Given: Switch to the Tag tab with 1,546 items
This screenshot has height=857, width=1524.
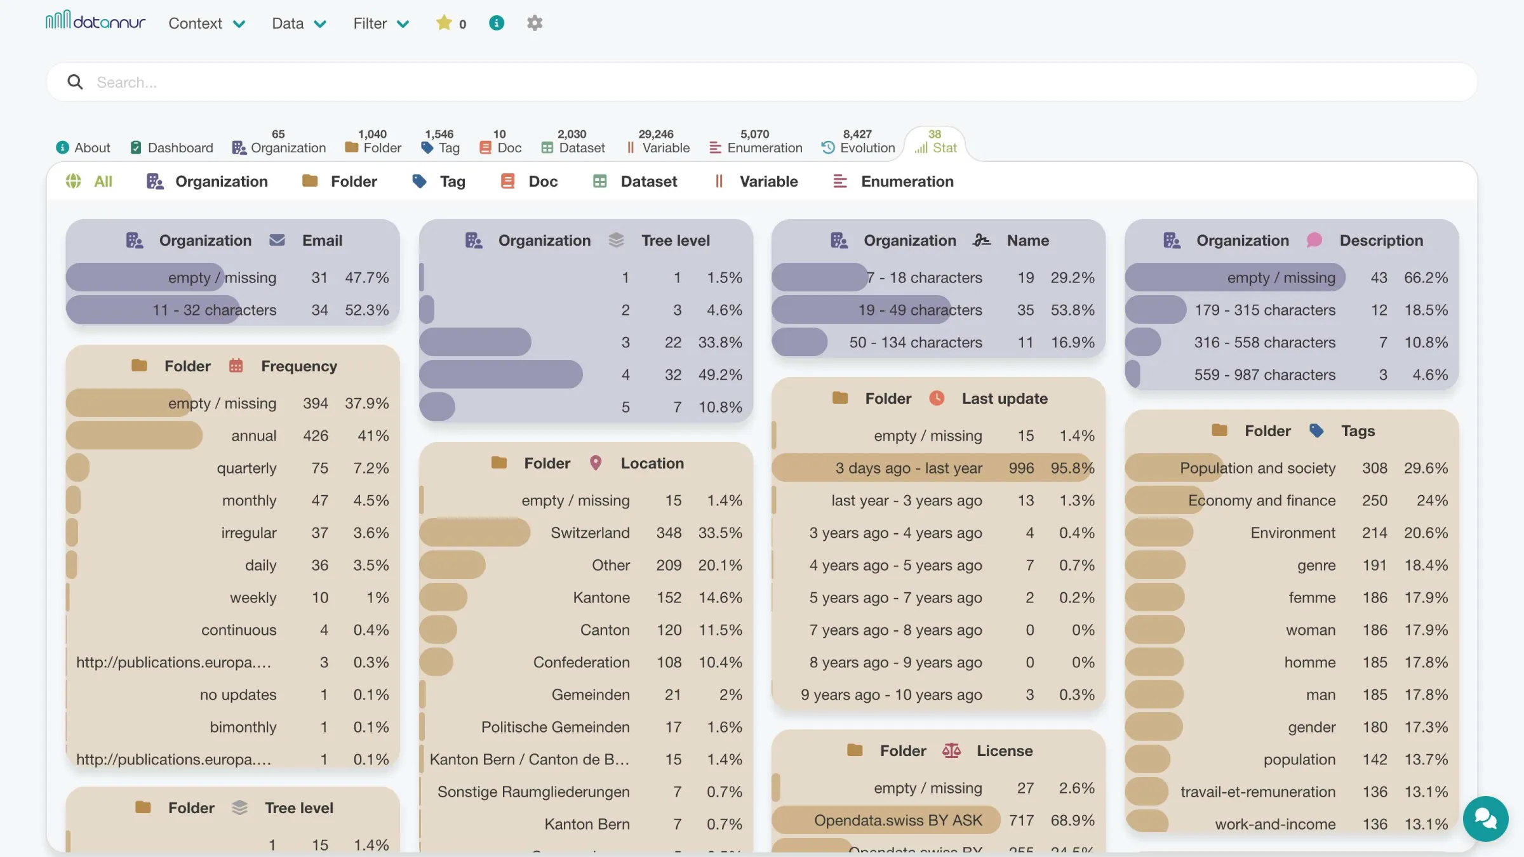Looking at the screenshot, I should (x=440, y=143).
